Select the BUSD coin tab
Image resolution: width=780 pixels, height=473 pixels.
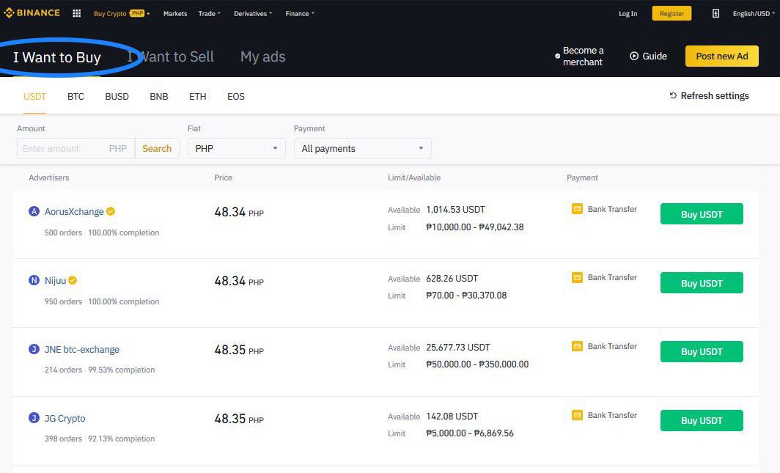pos(117,97)
